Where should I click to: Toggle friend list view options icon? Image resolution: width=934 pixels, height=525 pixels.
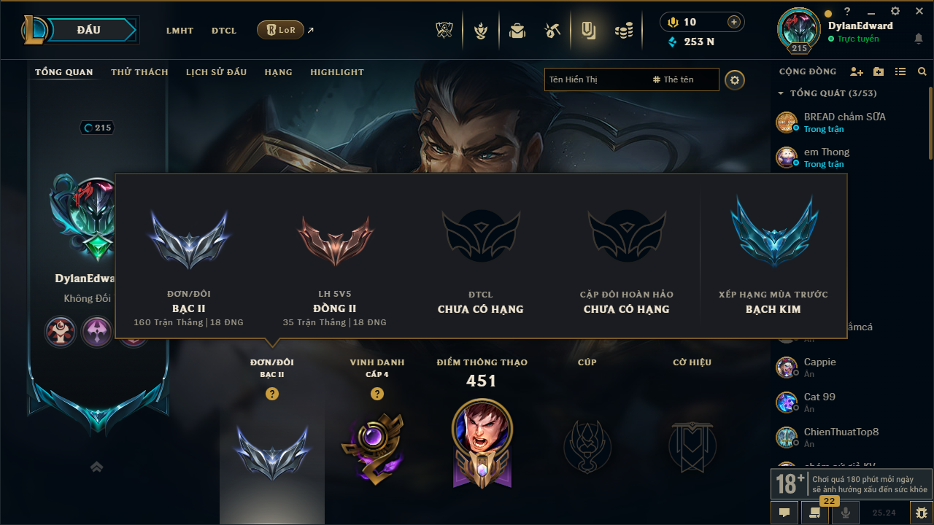click(900, 71)
